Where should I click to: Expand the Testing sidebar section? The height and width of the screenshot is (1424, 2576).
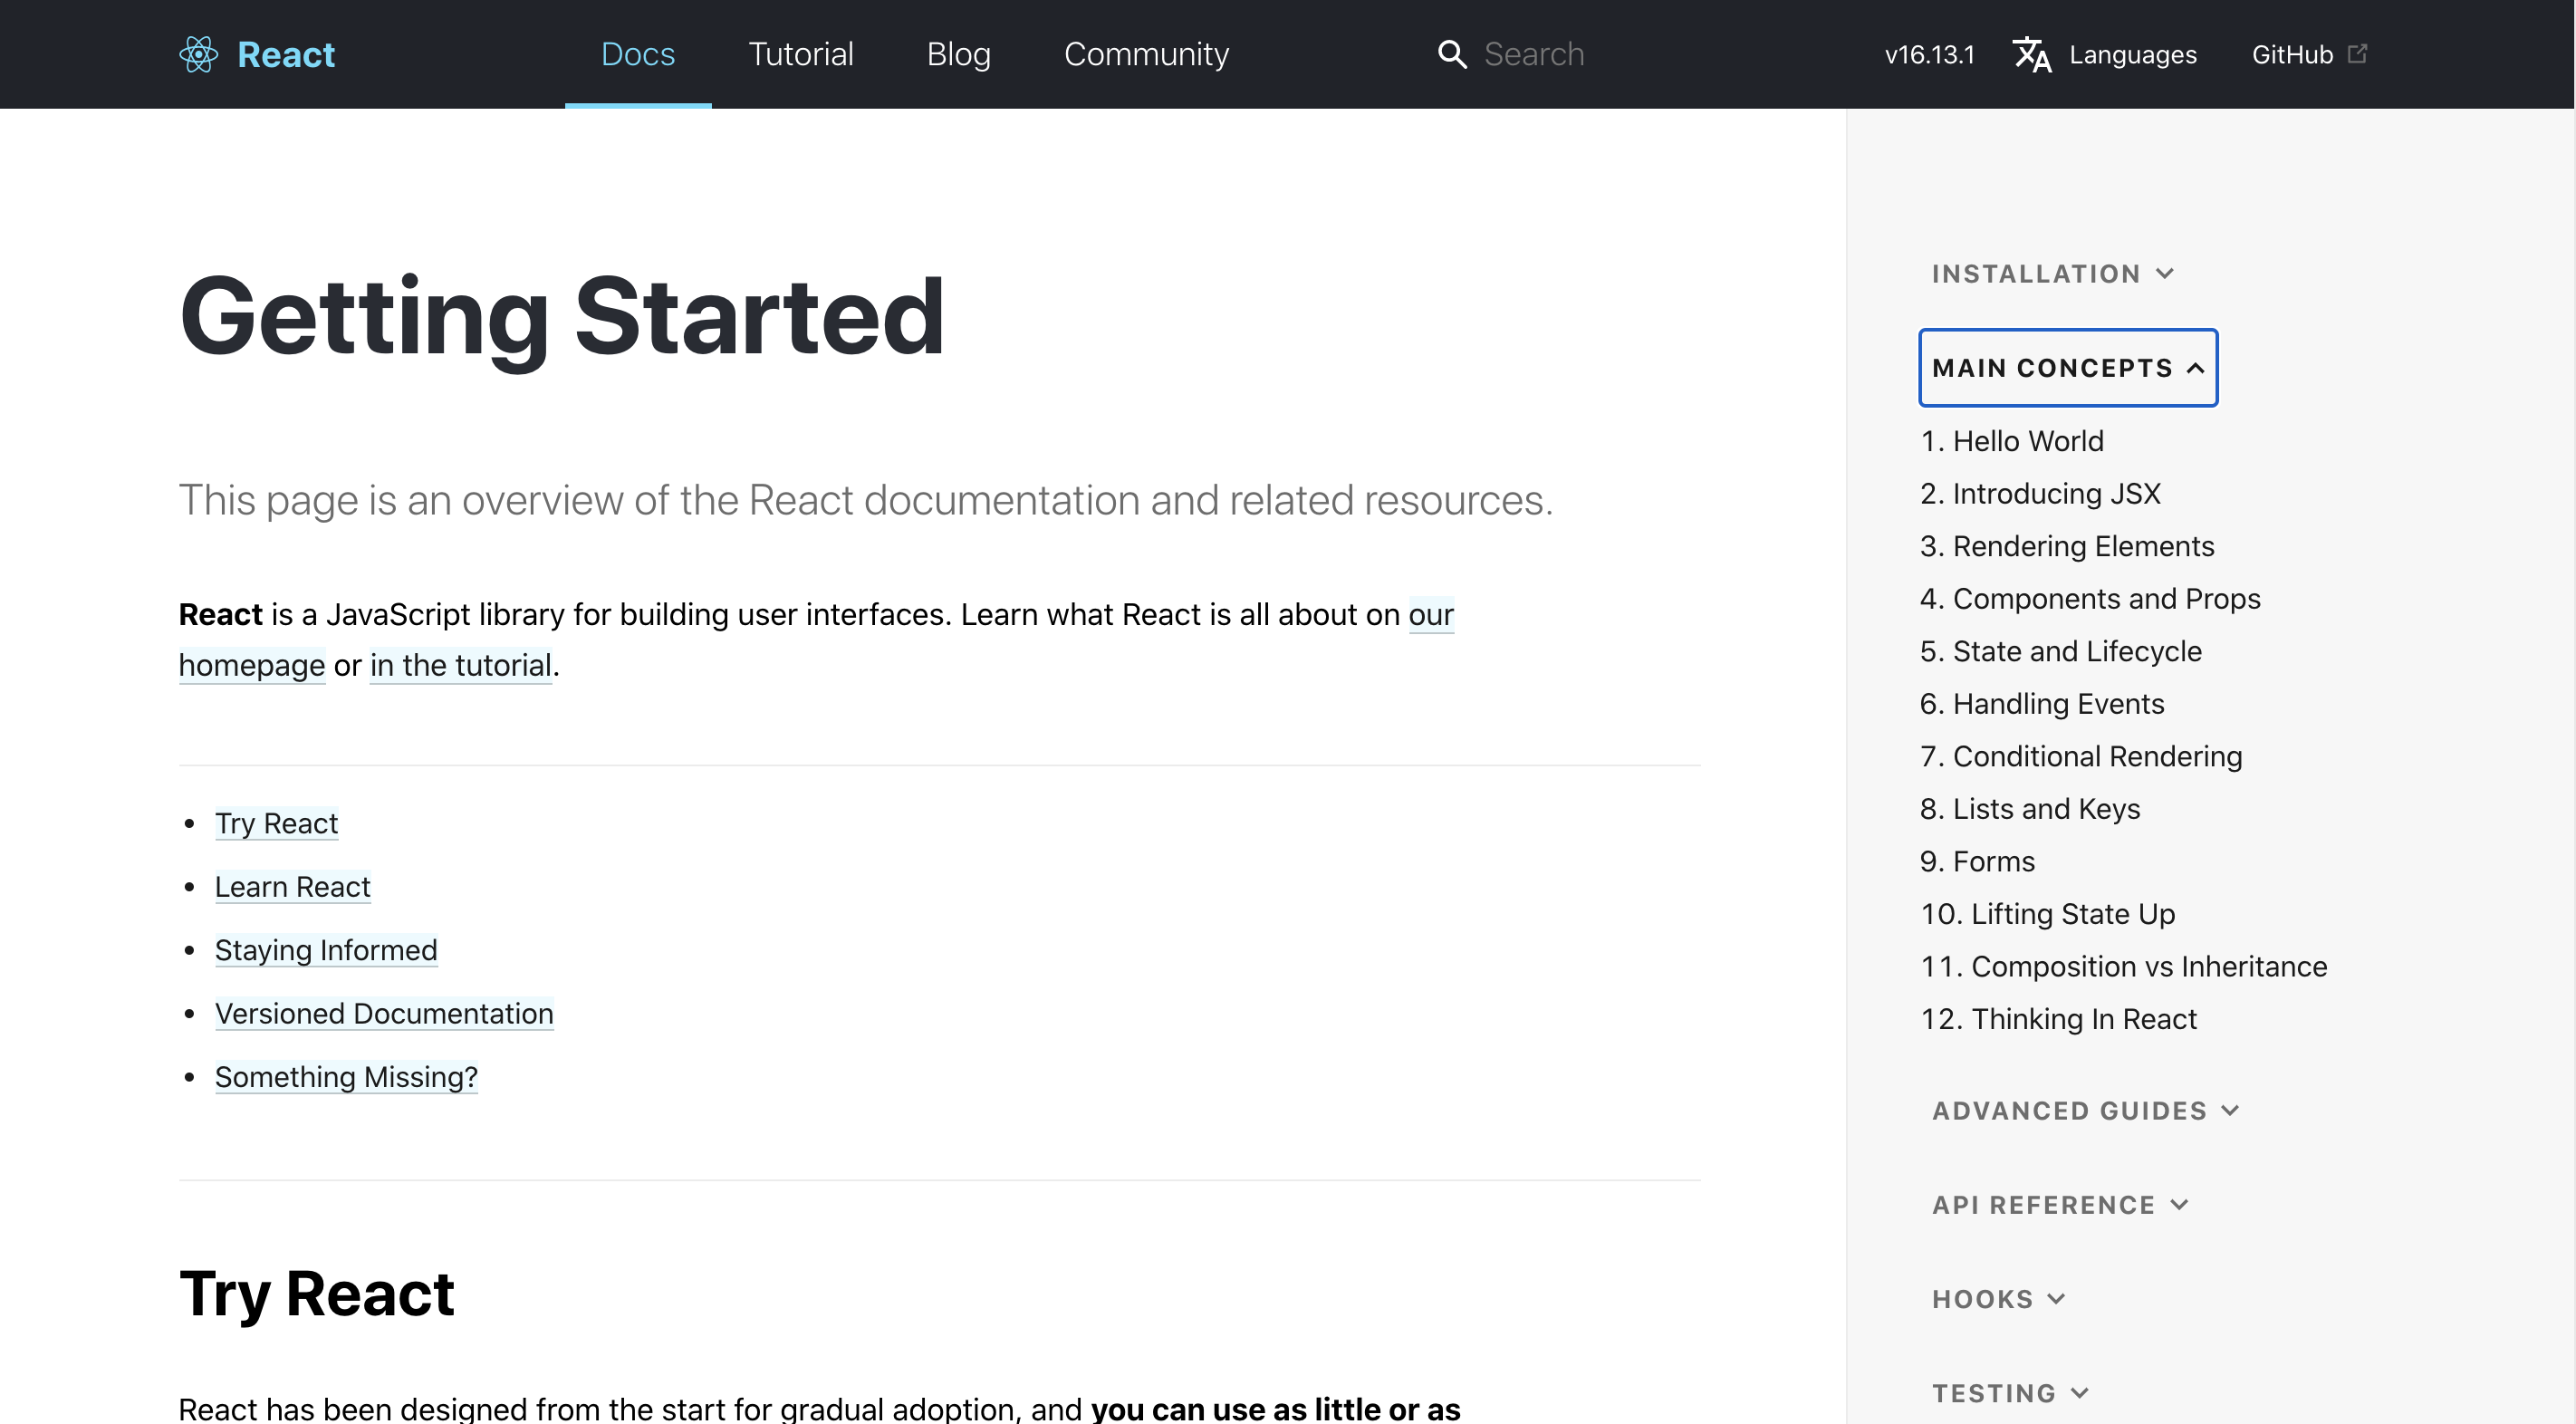coord(2010,1392)
